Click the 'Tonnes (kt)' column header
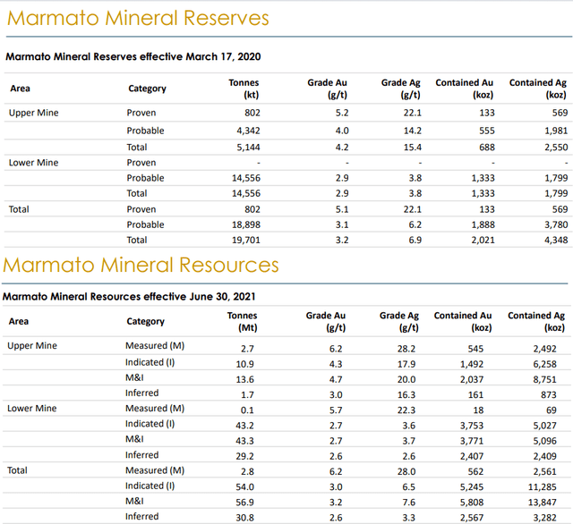This screenshot has width=573, height=524. (x=244, y=89)
